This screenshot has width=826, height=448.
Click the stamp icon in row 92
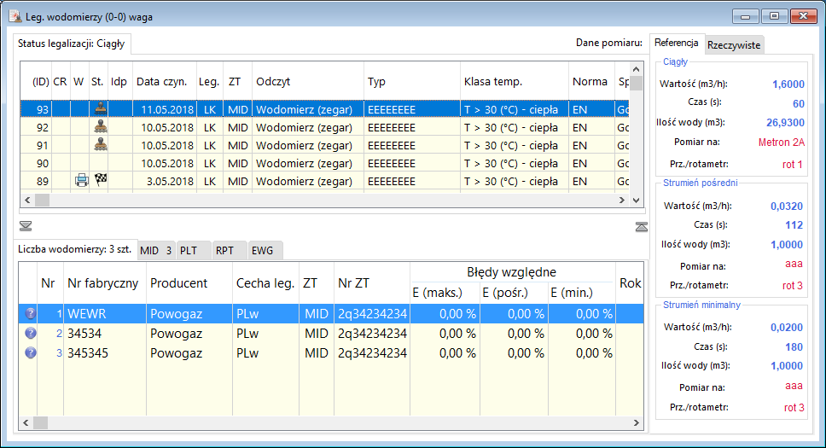point(100,127)
